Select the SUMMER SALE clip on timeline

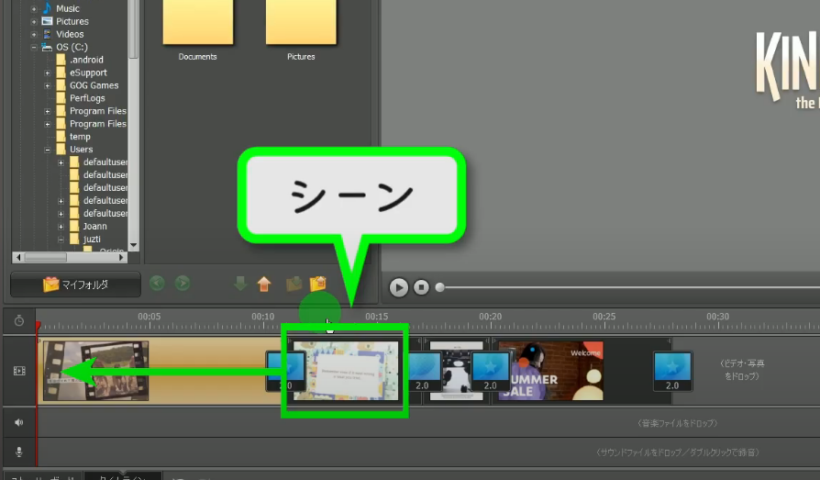click(550, 371)
